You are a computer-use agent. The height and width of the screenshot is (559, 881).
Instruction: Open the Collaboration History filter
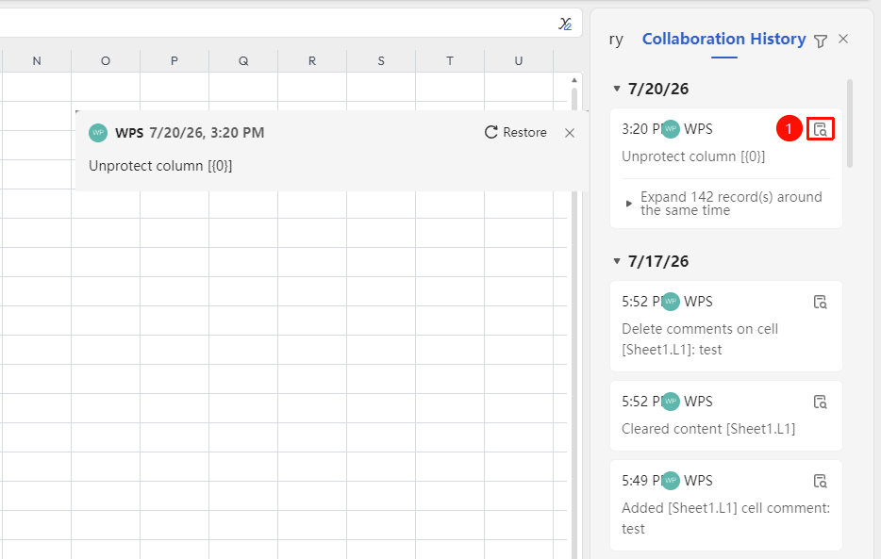tap(821, 41)
